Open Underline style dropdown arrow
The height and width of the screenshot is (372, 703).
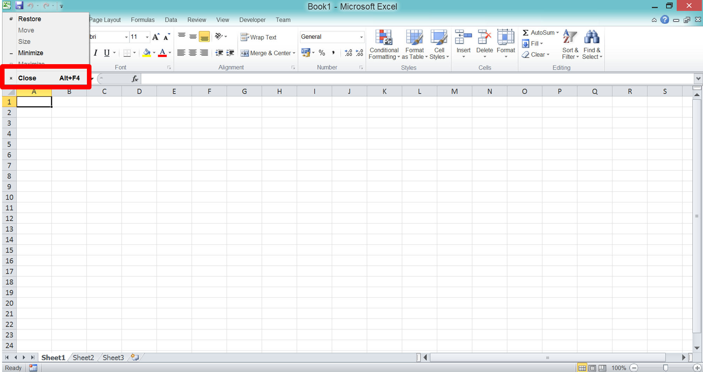pos(114,53)
